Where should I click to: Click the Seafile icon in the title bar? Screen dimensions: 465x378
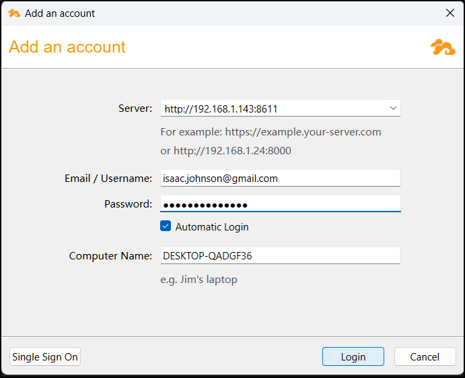point(14,13)
